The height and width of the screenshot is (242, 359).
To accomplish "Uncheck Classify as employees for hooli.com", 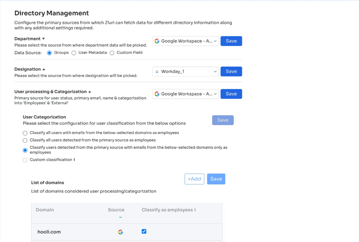I will [144, 231].
